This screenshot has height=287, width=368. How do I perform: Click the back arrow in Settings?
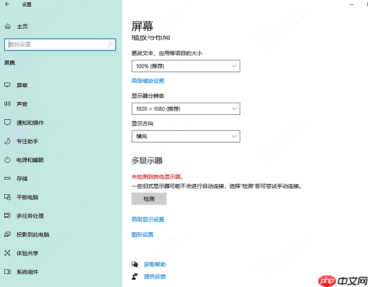[7, 4]
